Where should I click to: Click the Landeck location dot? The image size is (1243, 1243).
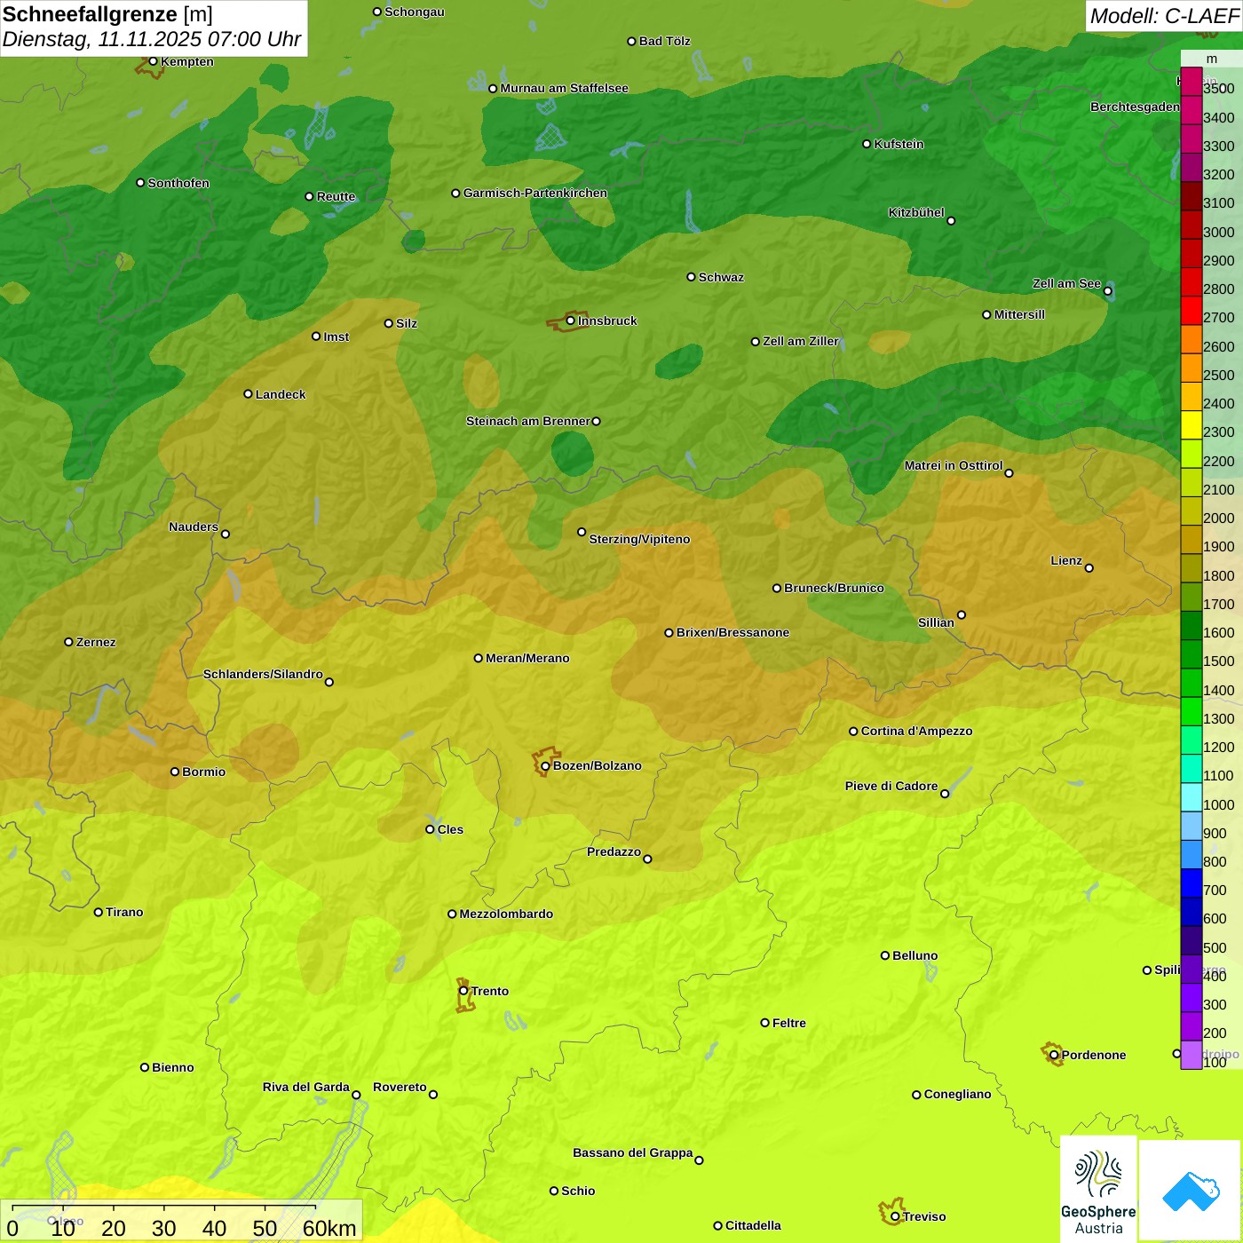[x=249, y=394]
